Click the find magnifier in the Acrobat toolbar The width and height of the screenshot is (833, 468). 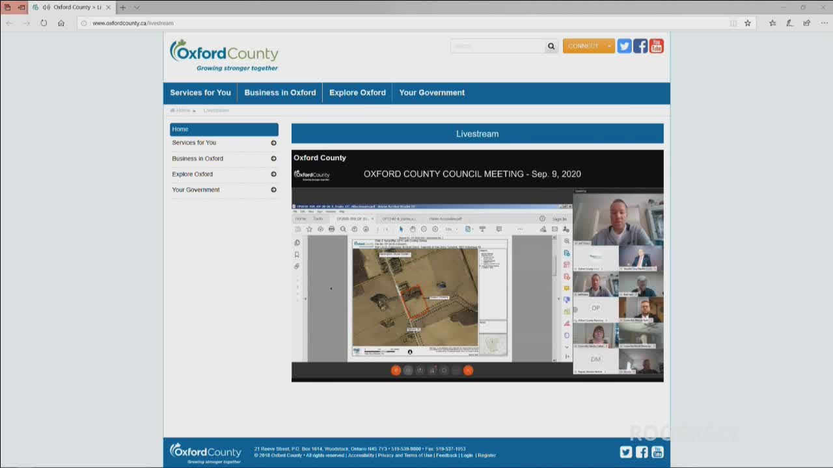coord(343,229)
